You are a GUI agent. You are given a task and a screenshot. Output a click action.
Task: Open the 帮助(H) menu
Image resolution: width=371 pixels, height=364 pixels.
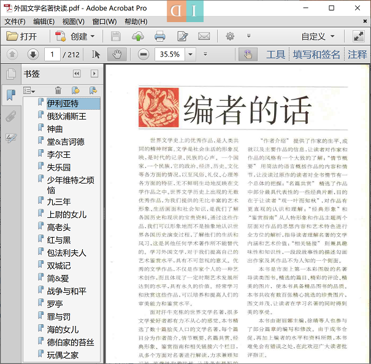pyautogui.click(x=136, y=21)
